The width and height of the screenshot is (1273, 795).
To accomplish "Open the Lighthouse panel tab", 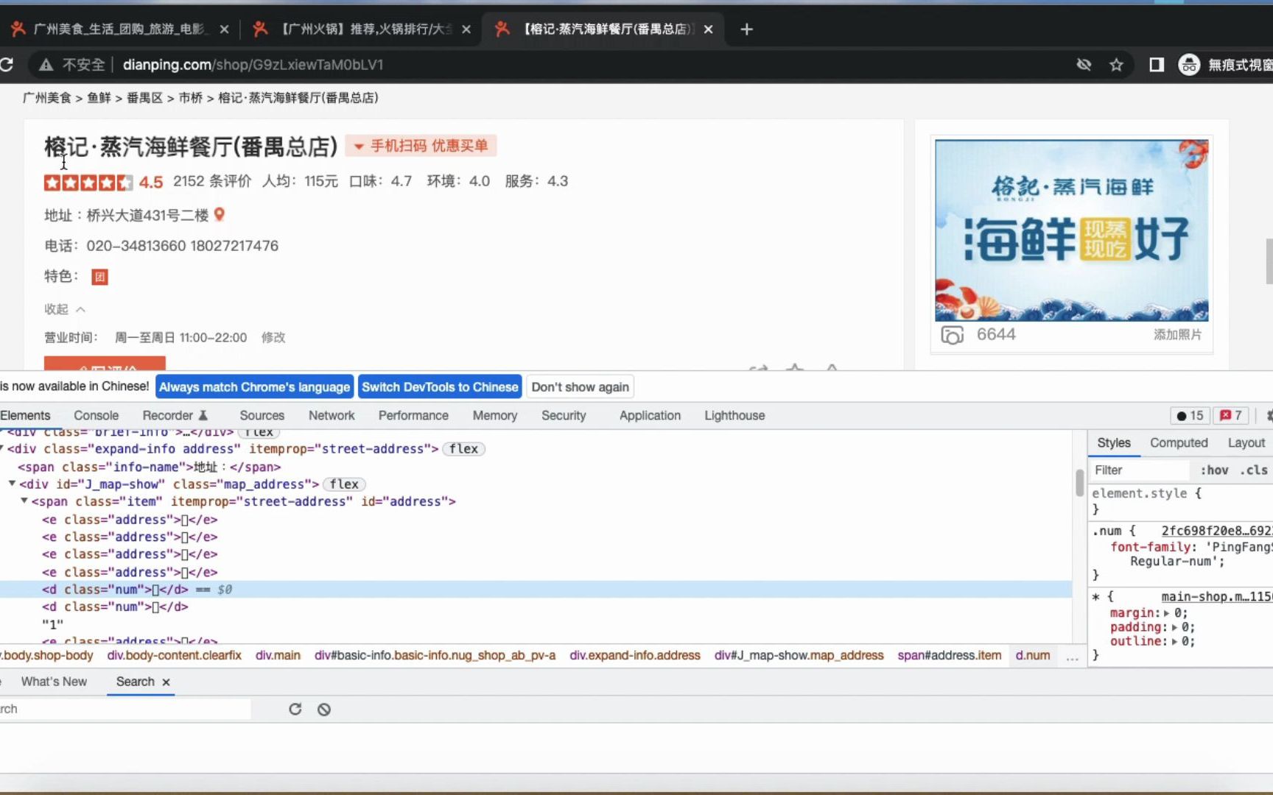I will 734,416.
